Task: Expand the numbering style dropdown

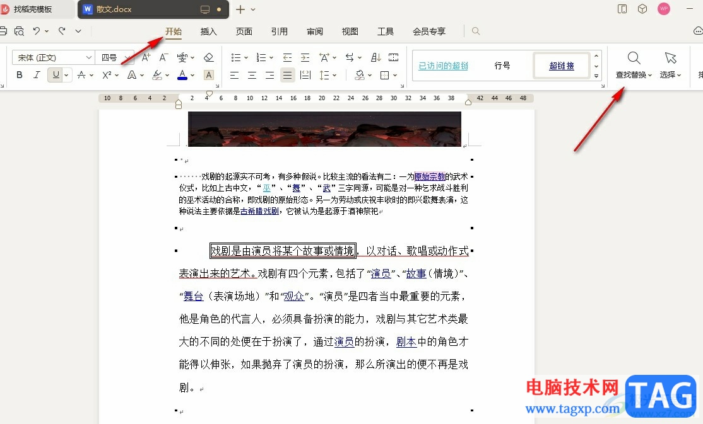Action: point(271,58)
